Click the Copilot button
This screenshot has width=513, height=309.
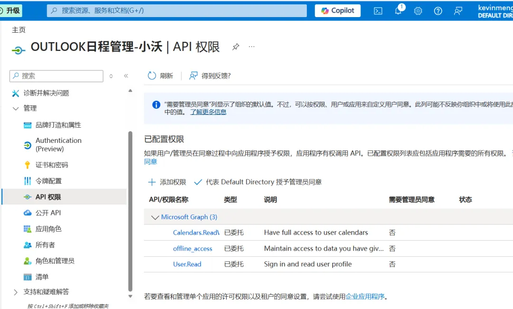tap(338, 10)
